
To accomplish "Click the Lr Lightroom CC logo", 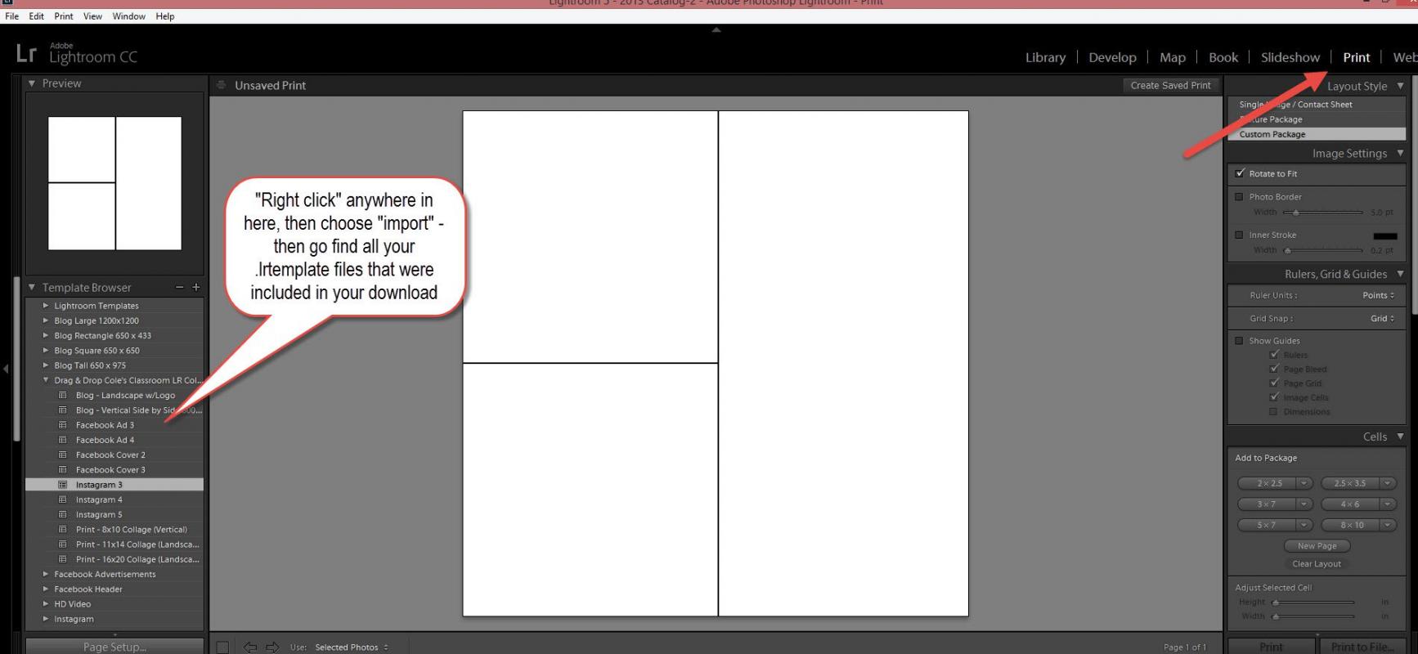I will [77, 54].
